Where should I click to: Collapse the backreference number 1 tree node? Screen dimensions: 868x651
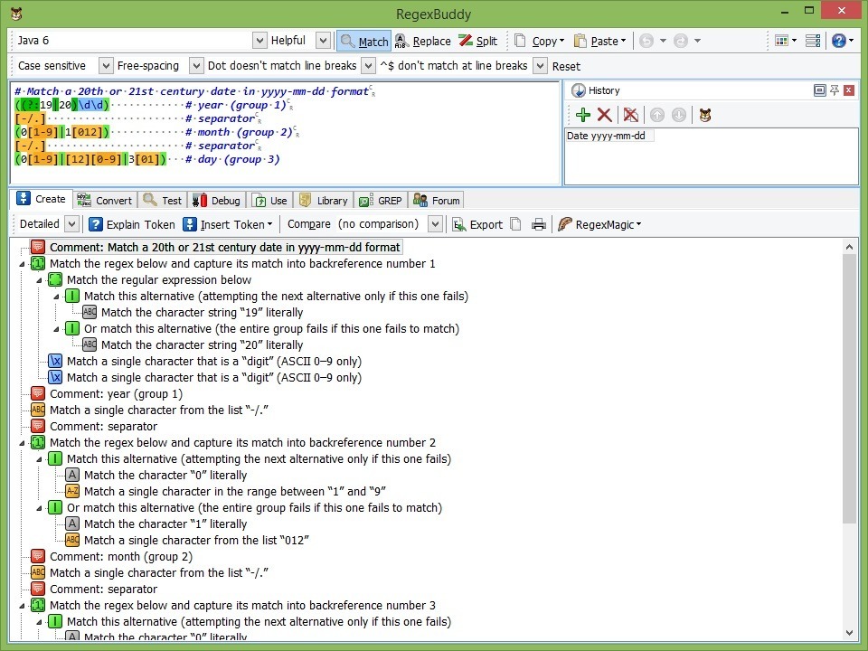point(21,265)
